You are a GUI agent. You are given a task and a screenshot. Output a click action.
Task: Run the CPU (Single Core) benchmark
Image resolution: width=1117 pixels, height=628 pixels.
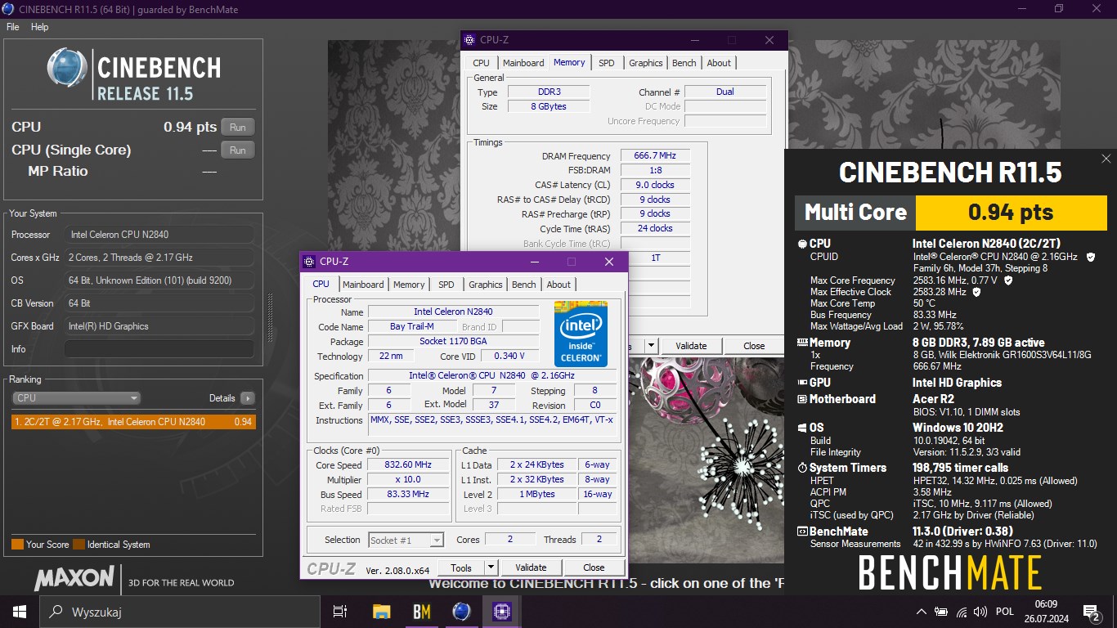pyautogui.click(x=238, y=150)
